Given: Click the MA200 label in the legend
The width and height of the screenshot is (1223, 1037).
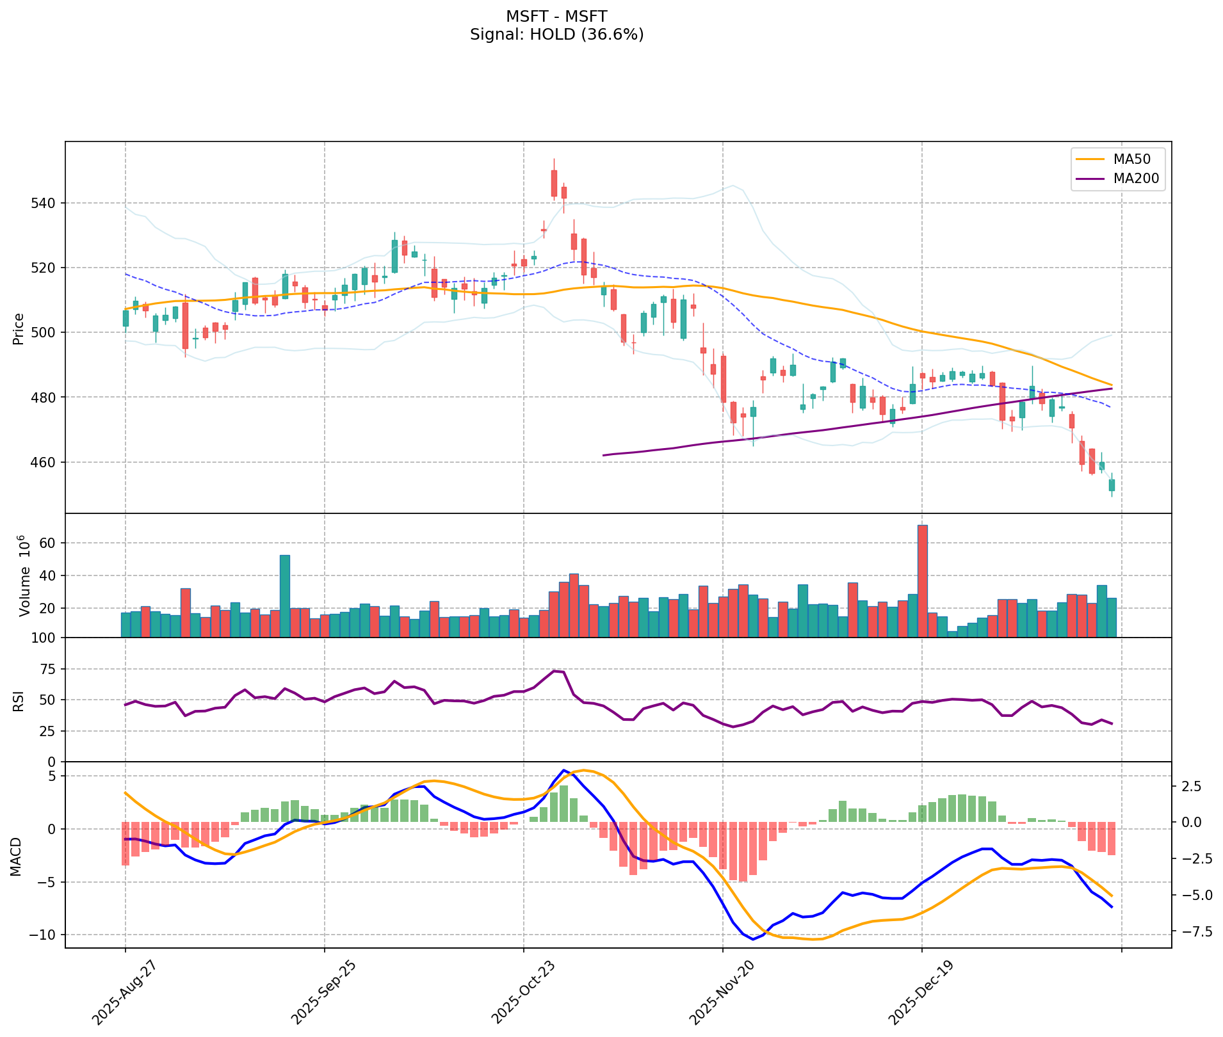Looking at the screenshot, I should (1136, 179).
